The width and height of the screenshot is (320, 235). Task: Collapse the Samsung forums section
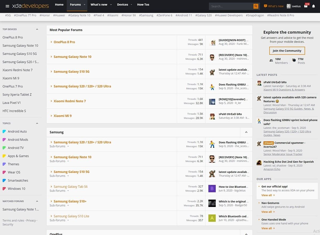pyautogui.click(x=246, y=132)
